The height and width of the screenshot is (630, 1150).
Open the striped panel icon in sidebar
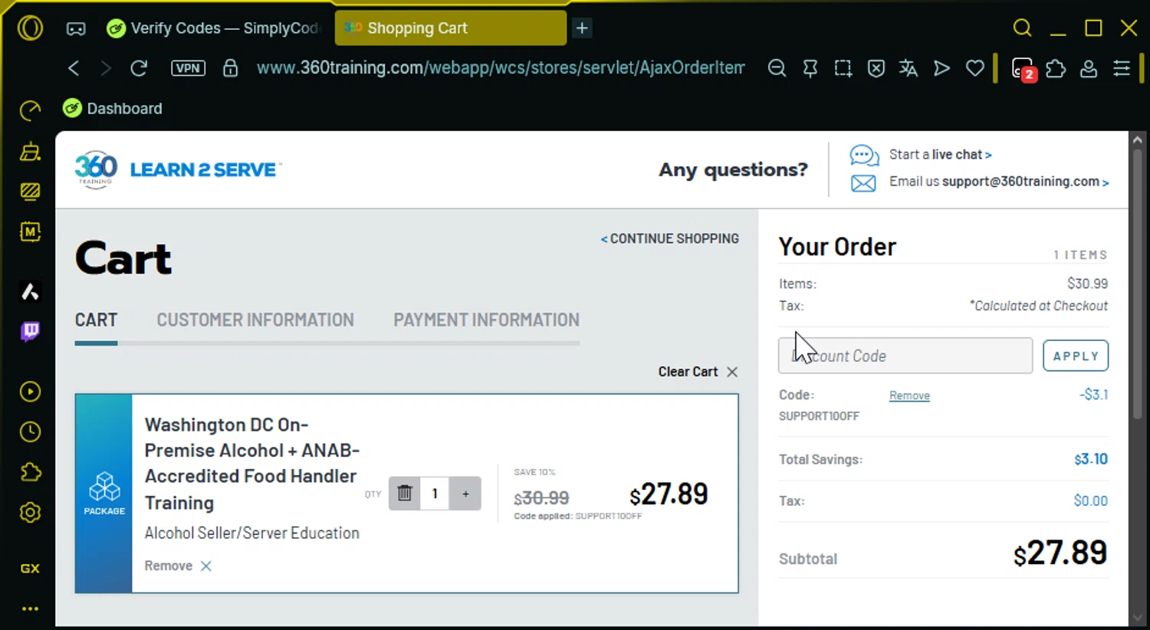coord(30,191)
